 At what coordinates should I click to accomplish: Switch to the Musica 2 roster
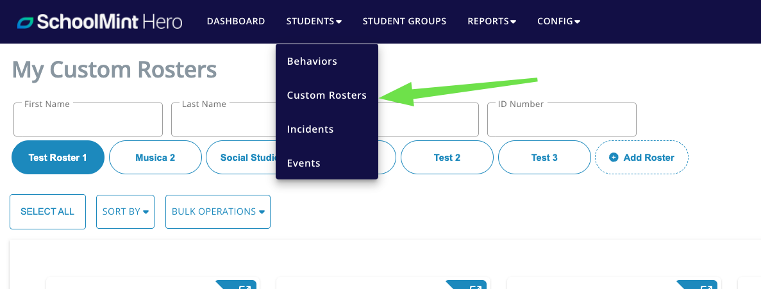click(155, 158)
